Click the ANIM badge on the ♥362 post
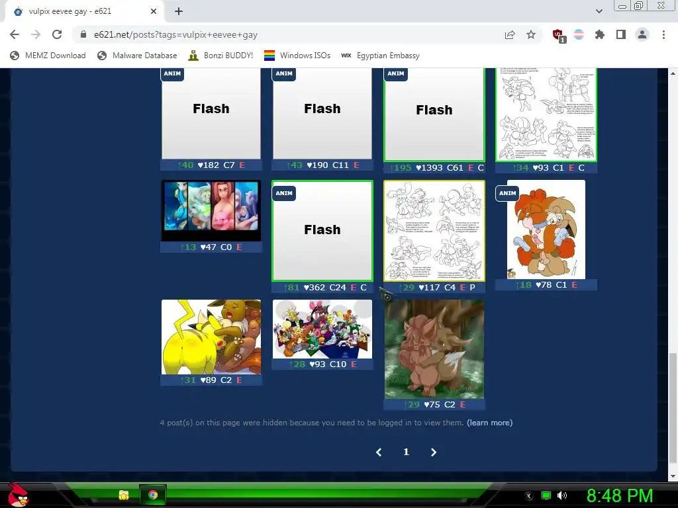 pyautogui.click(x=284, y=193)
